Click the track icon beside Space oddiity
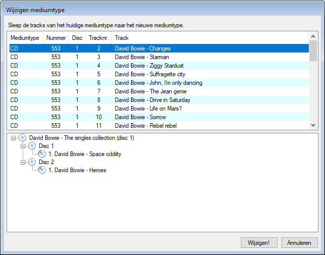The height and width of the screenshot is (255, 325). point(42,154)
